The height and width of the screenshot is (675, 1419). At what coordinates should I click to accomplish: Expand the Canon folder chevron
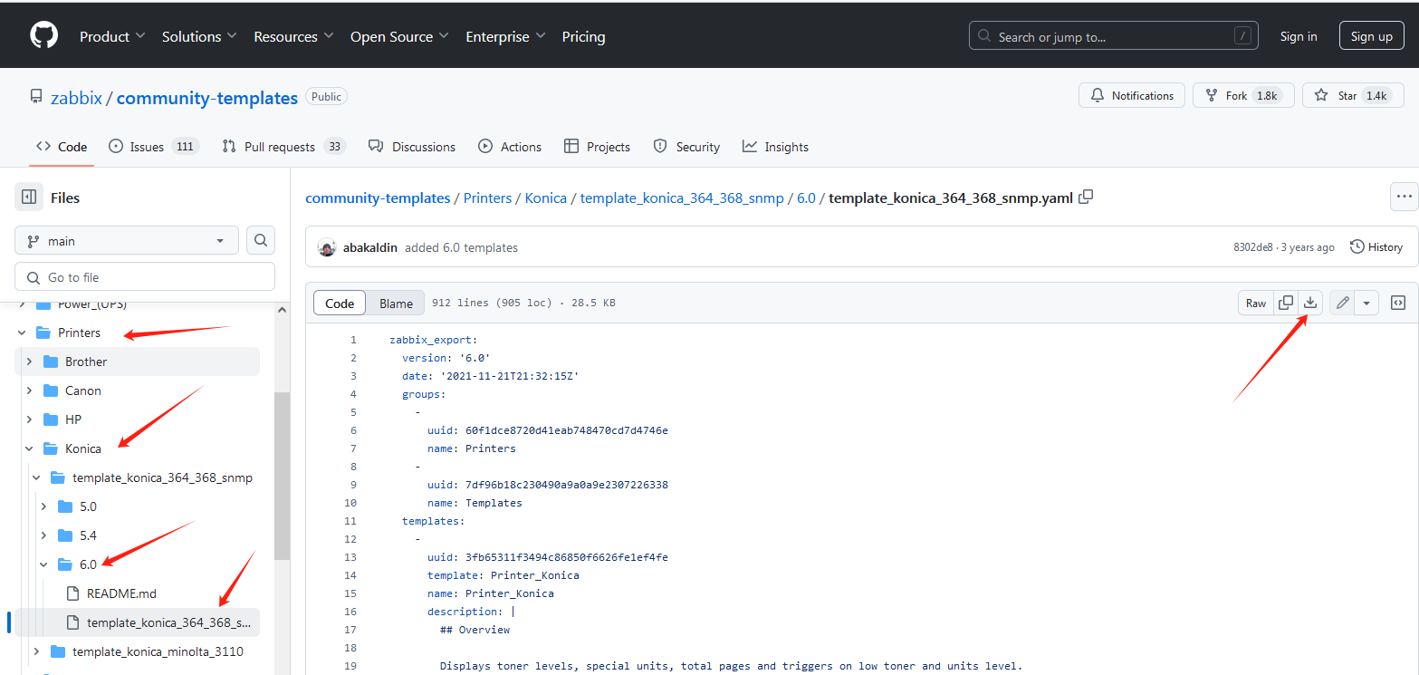click(x=29, y=391)
